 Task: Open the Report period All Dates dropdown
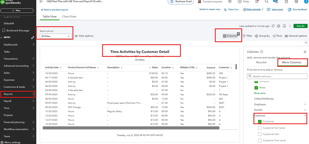tap(55, 36)
